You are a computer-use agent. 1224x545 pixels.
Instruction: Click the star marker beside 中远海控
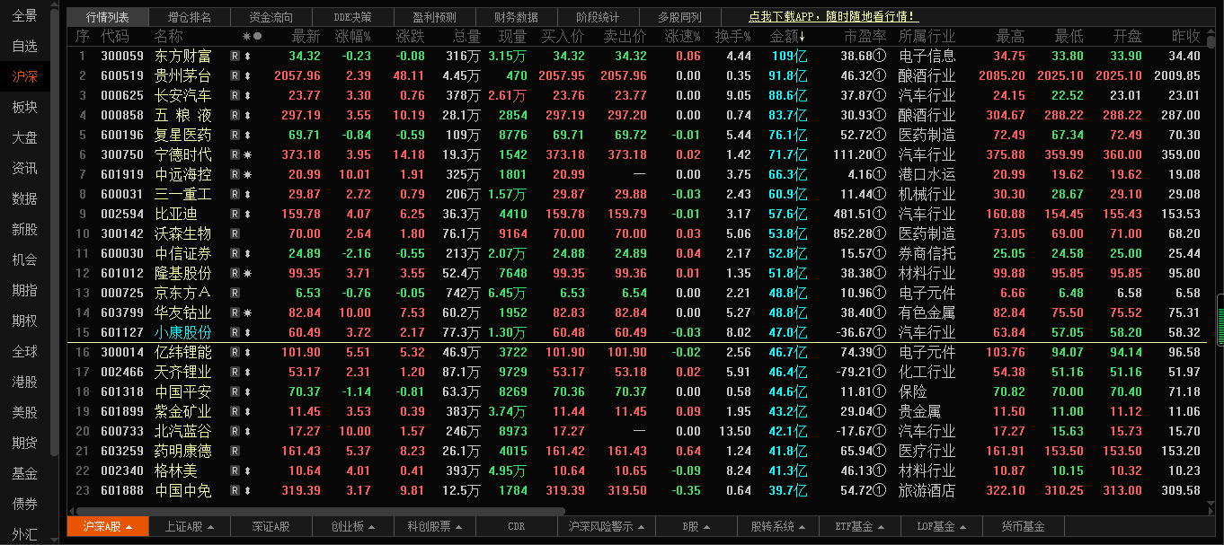click(247, 174)
